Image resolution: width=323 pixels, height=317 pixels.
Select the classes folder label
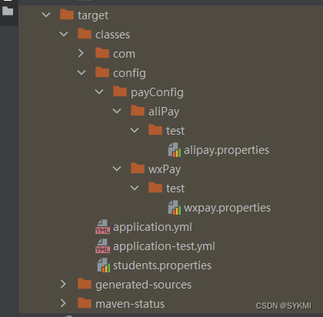click(112, 35)
